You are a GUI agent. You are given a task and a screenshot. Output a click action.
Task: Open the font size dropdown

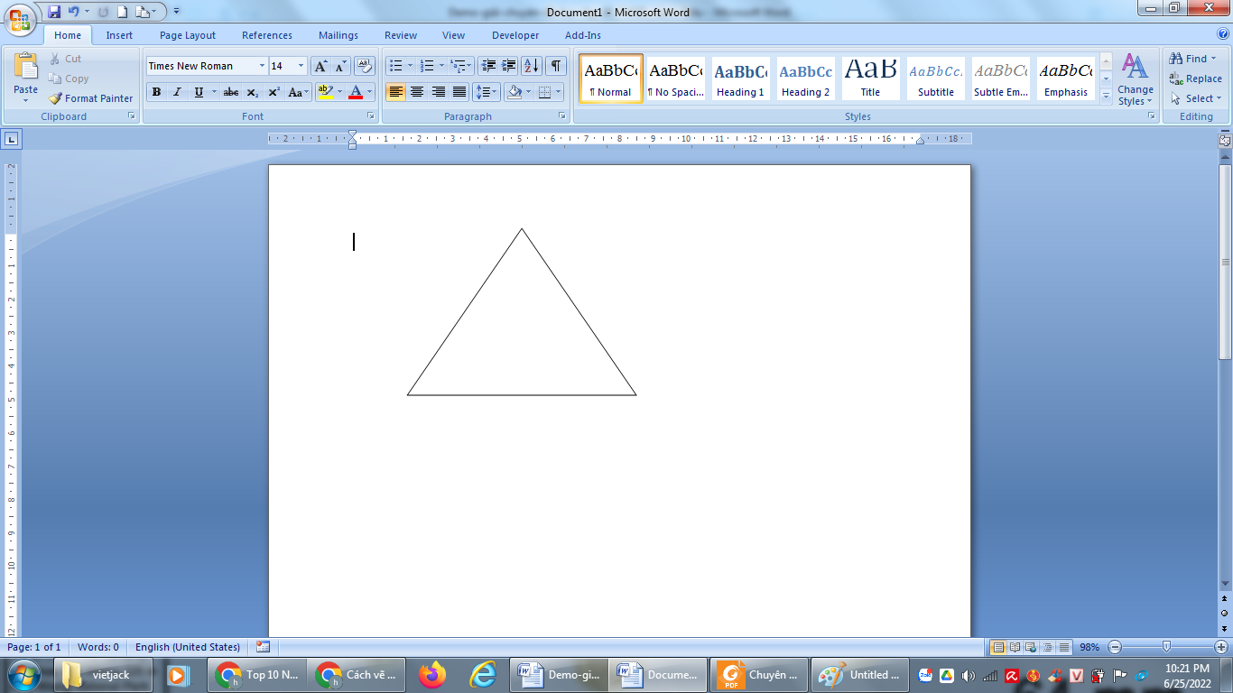(x=301, y=66)
